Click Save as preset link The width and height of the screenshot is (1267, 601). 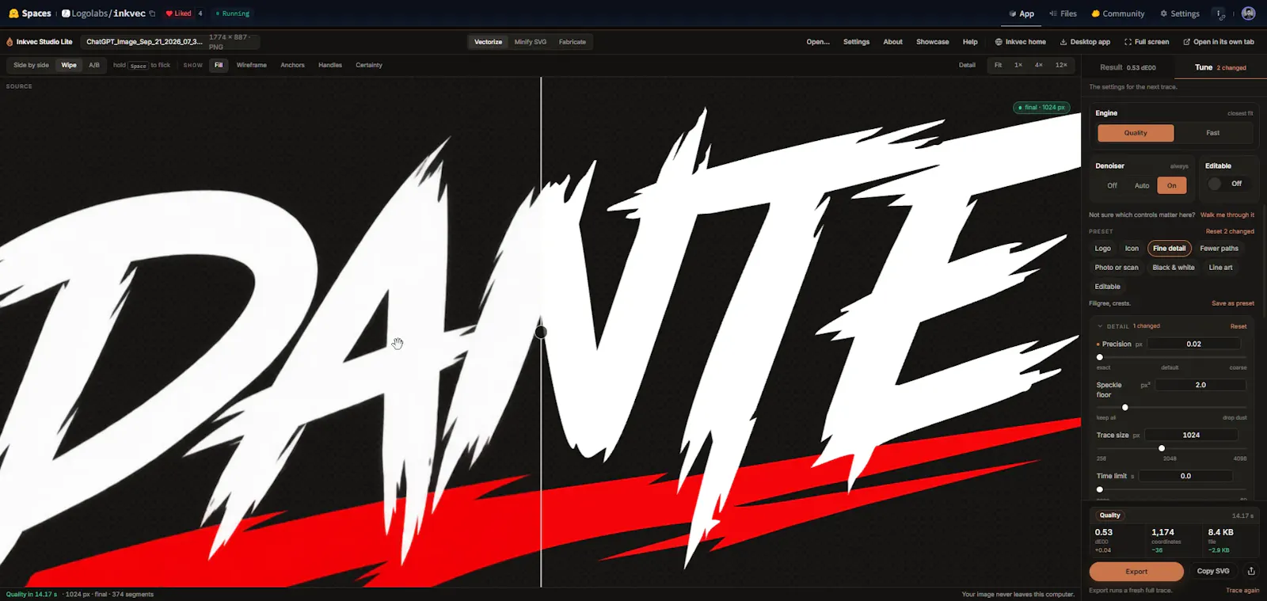tap(1233, 303)
